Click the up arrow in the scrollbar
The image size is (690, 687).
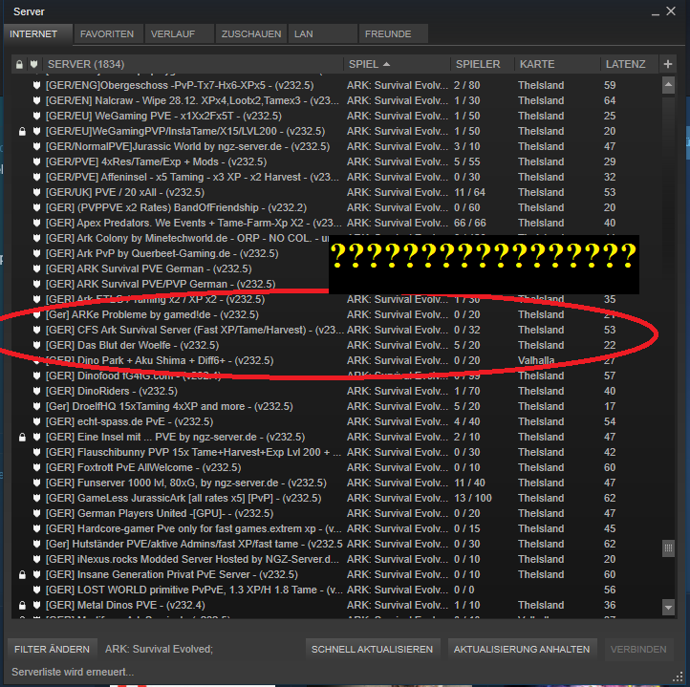pos(668,85)
